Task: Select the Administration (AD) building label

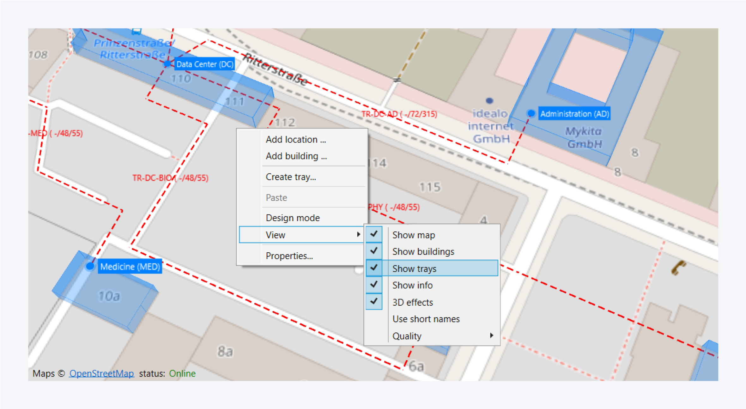Action: click(574, 114)
